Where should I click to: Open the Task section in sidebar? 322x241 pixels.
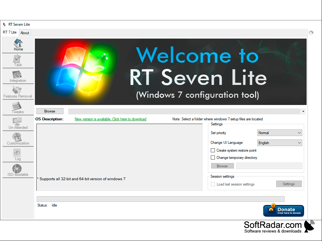tap(18, 61)
